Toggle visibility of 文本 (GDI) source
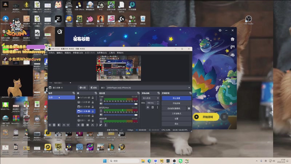This screenshot has height=164, width=291. (x=89, y=116)
